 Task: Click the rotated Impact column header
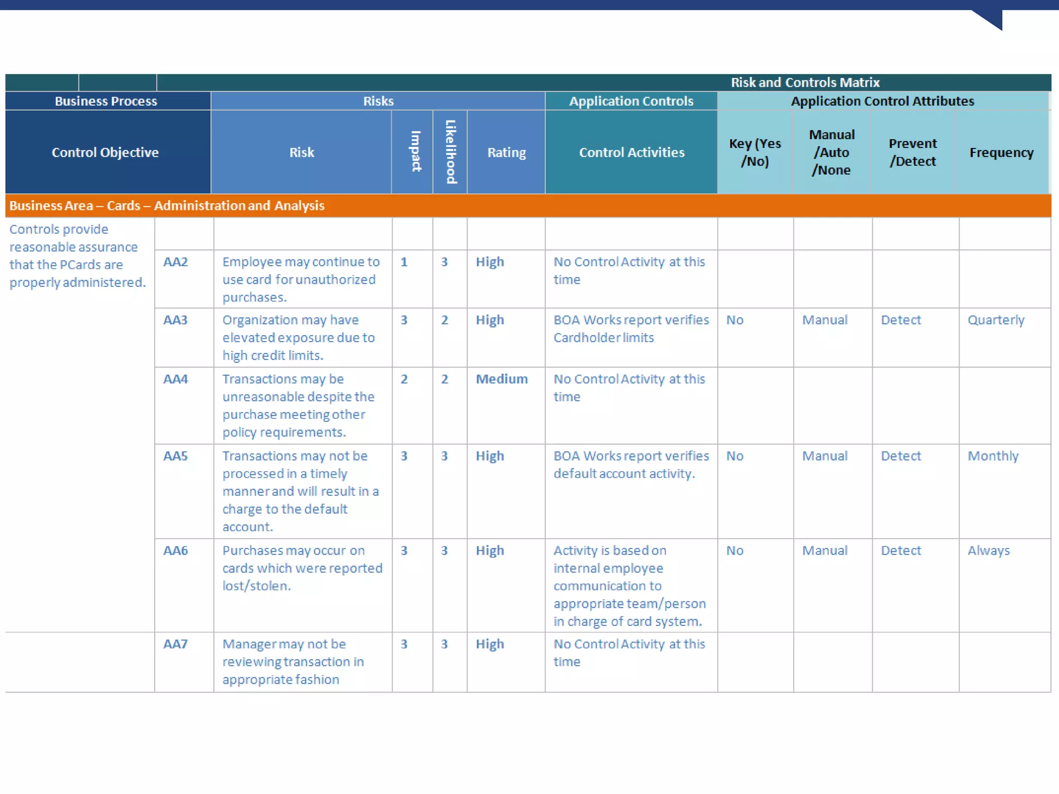pos(415,151)
